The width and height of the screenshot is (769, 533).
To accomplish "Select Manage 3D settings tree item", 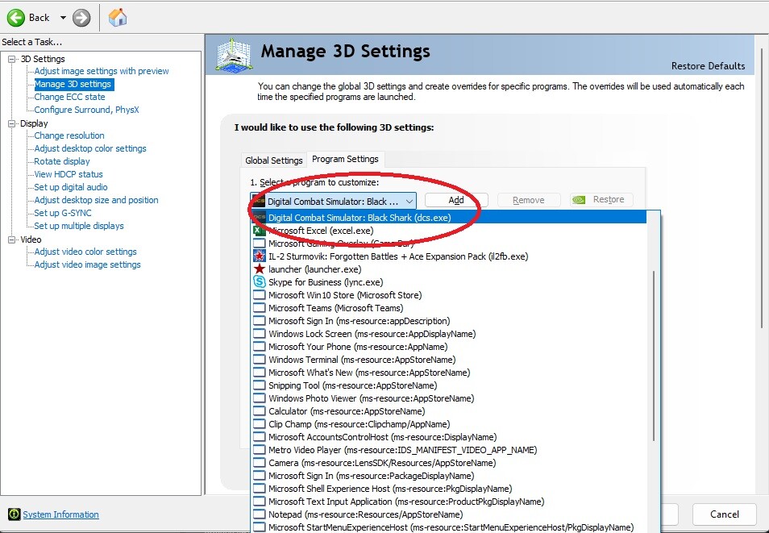I will (x=73, y=84).
